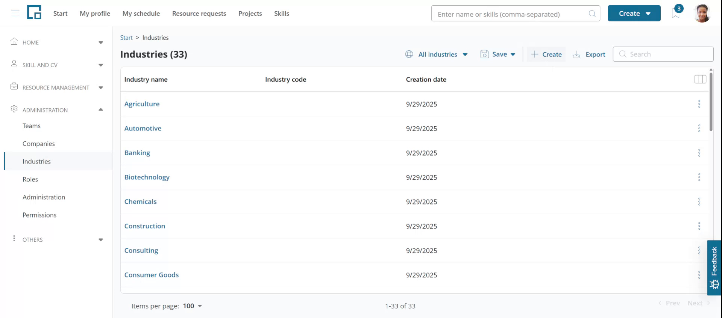Open row actions menu for Chemicals
Screen dimensions: 722x318
[x=699, y=202]
